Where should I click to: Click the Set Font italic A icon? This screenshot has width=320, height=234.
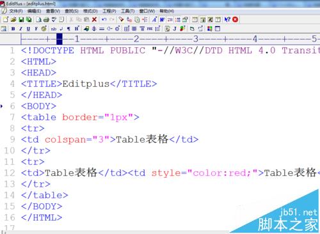tap(154, 20)
